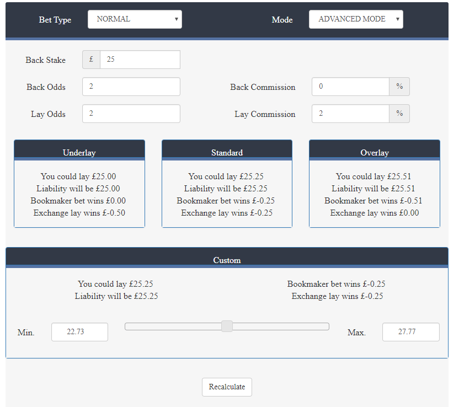This screenshot has height=407, width=475.
Task: Click the Back Commission input field
Action: tap(350, 87)
